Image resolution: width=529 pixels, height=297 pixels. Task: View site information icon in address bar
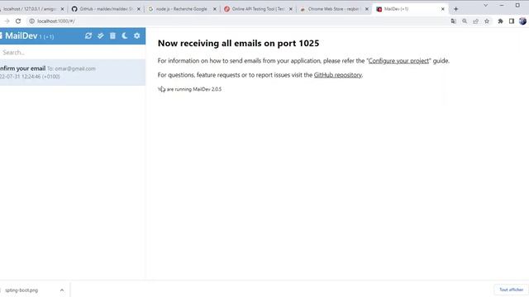point(31,21)
